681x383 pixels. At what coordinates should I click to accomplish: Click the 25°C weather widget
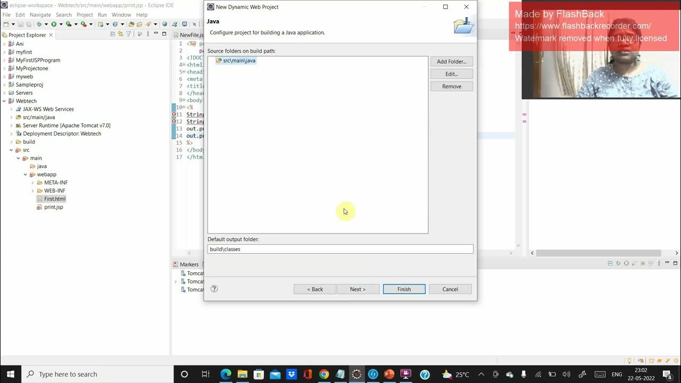tap(456, 374)
